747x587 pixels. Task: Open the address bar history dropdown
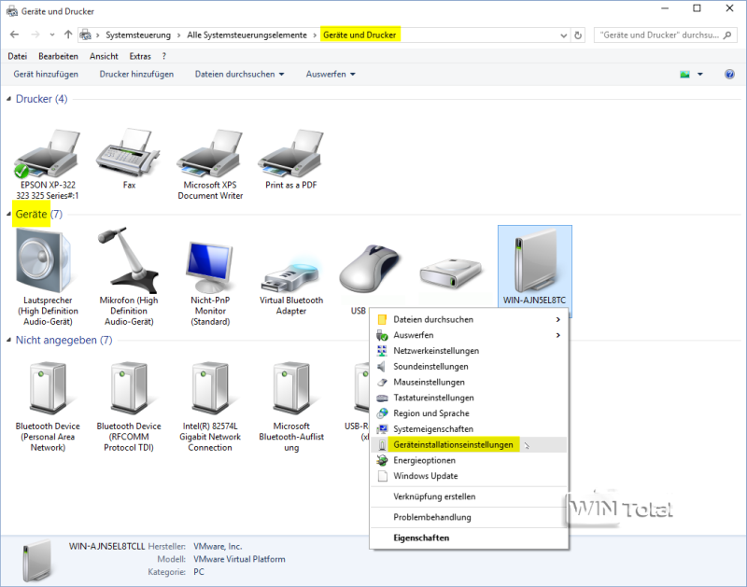(x=564, y=35)
